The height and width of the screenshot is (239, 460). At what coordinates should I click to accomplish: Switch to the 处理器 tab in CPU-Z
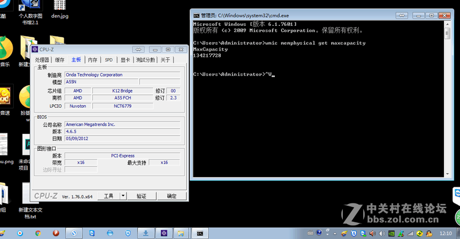point(42,60)
